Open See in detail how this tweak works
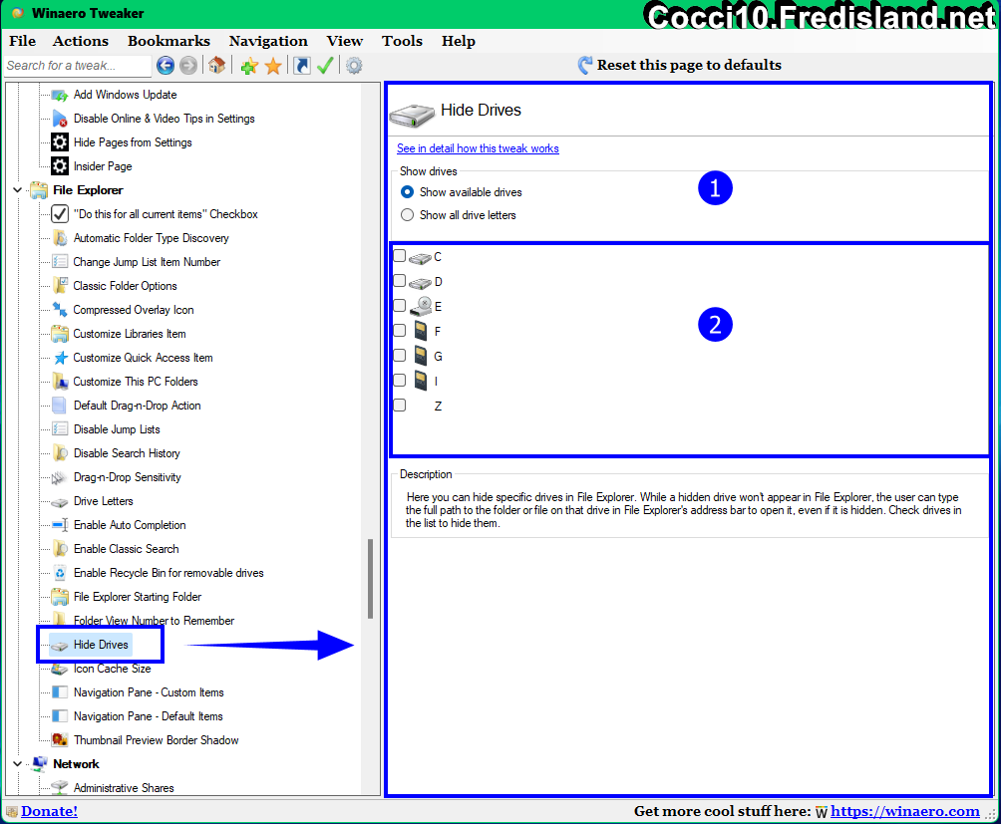The width and height of the screenshot is (1001, 824). [478, 148]
